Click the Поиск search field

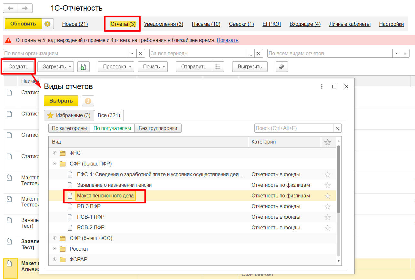coord(294,128)
